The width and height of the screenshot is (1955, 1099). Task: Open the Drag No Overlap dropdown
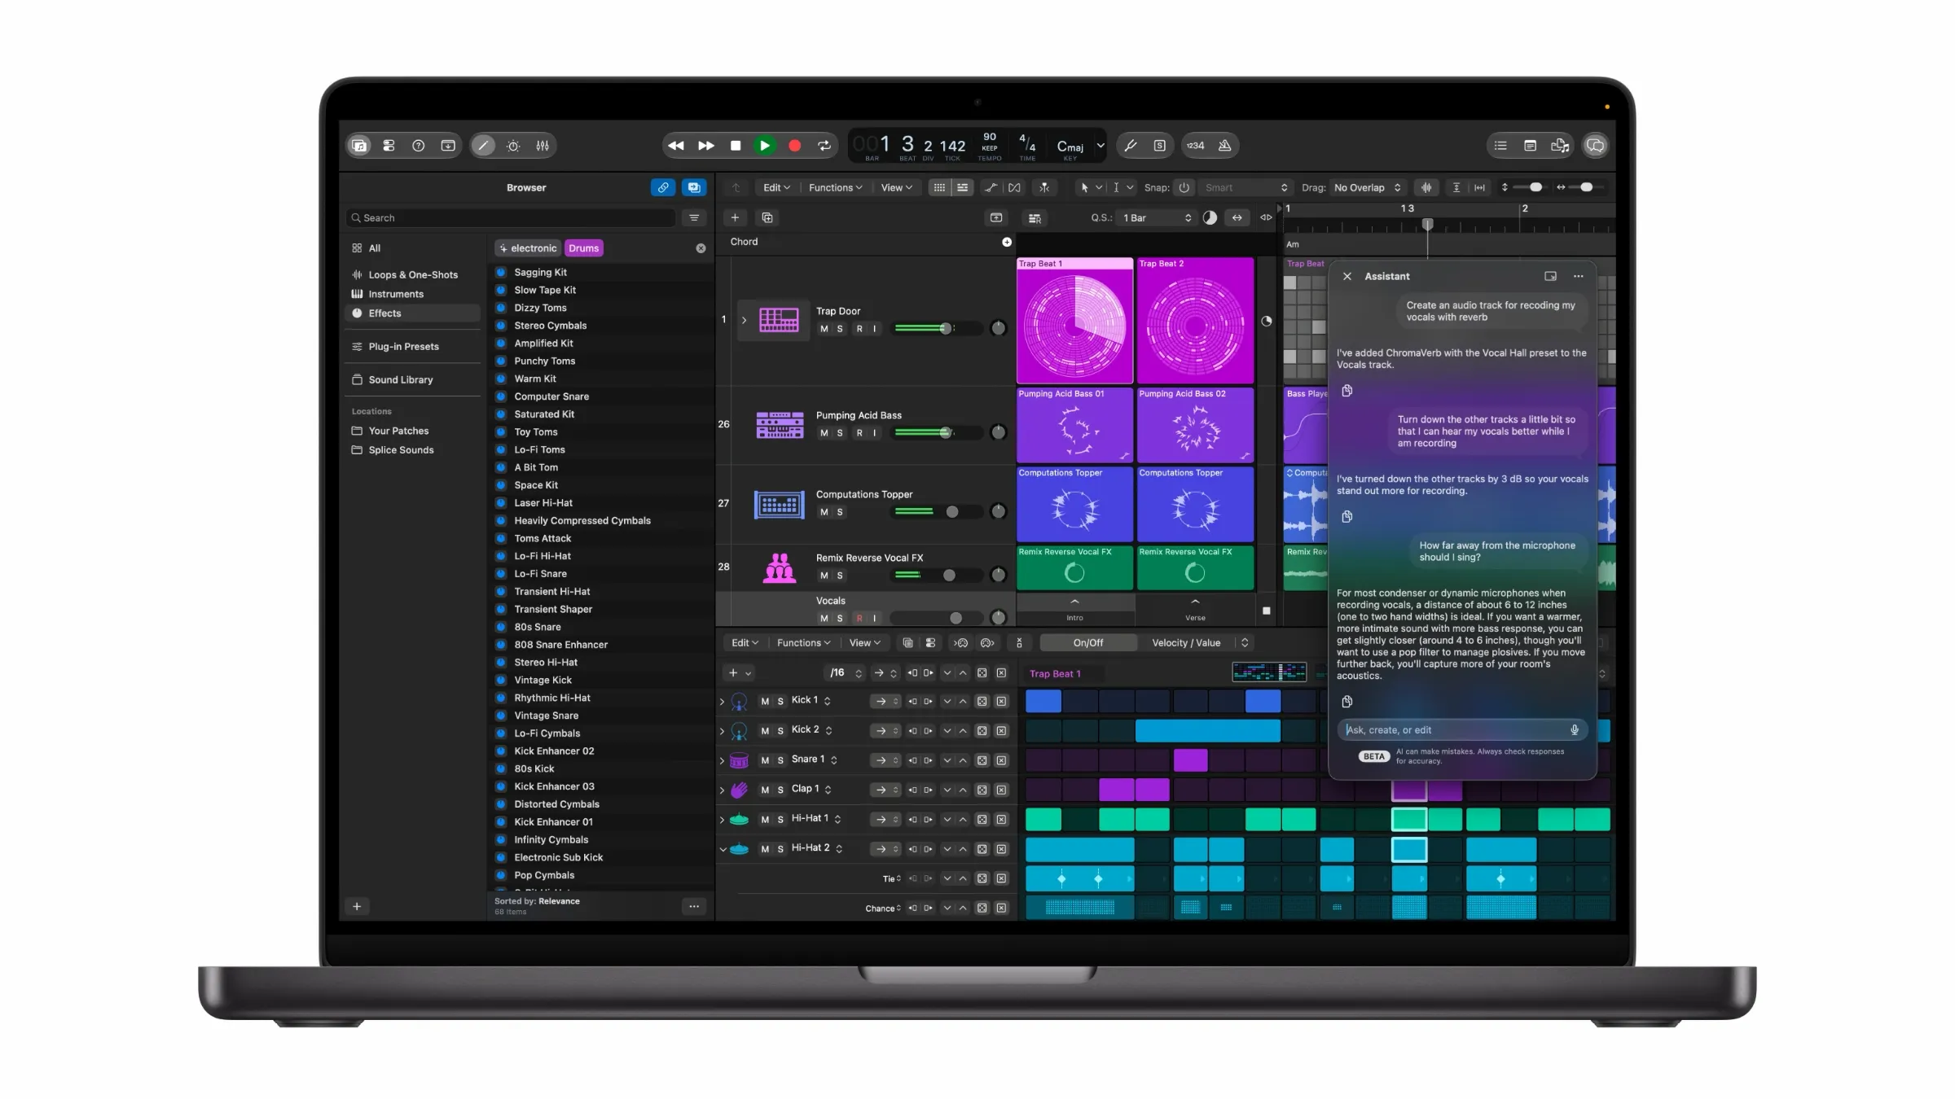[1367, 187]
